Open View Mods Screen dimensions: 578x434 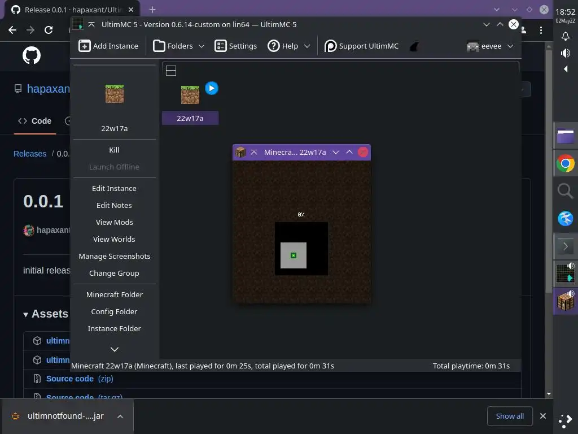(114, 222)
